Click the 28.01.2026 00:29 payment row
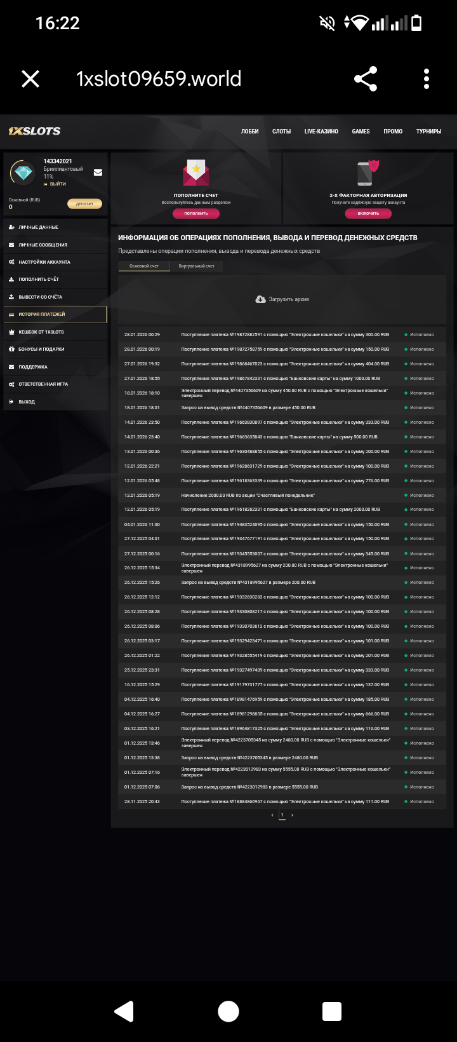This screenshot has width=457, height=1042. (x=282, y=334)
